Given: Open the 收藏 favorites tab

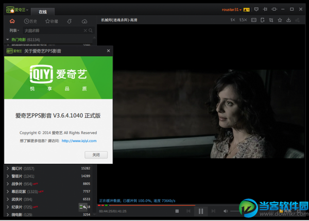Looking at the screenshot, I should pyautogui.click(x=51, y=21).
